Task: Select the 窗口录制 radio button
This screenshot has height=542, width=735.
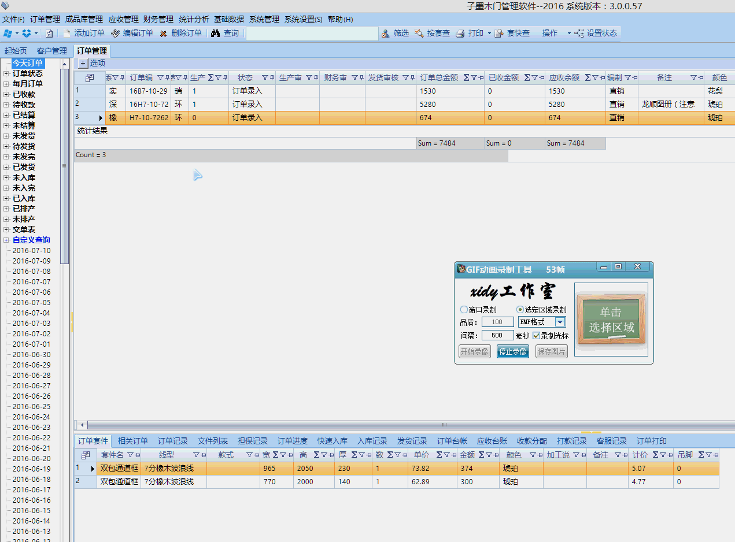Action: (x=464, y=310)
